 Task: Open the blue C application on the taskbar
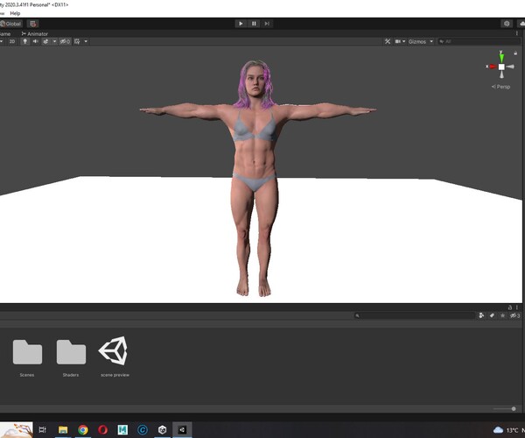(143, 429)
